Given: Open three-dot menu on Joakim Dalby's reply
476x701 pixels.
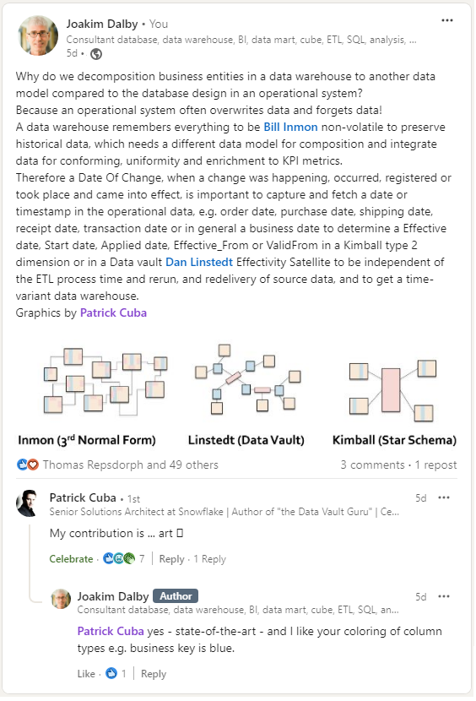Looking at the screenshot, I should [x=444, y=597].
